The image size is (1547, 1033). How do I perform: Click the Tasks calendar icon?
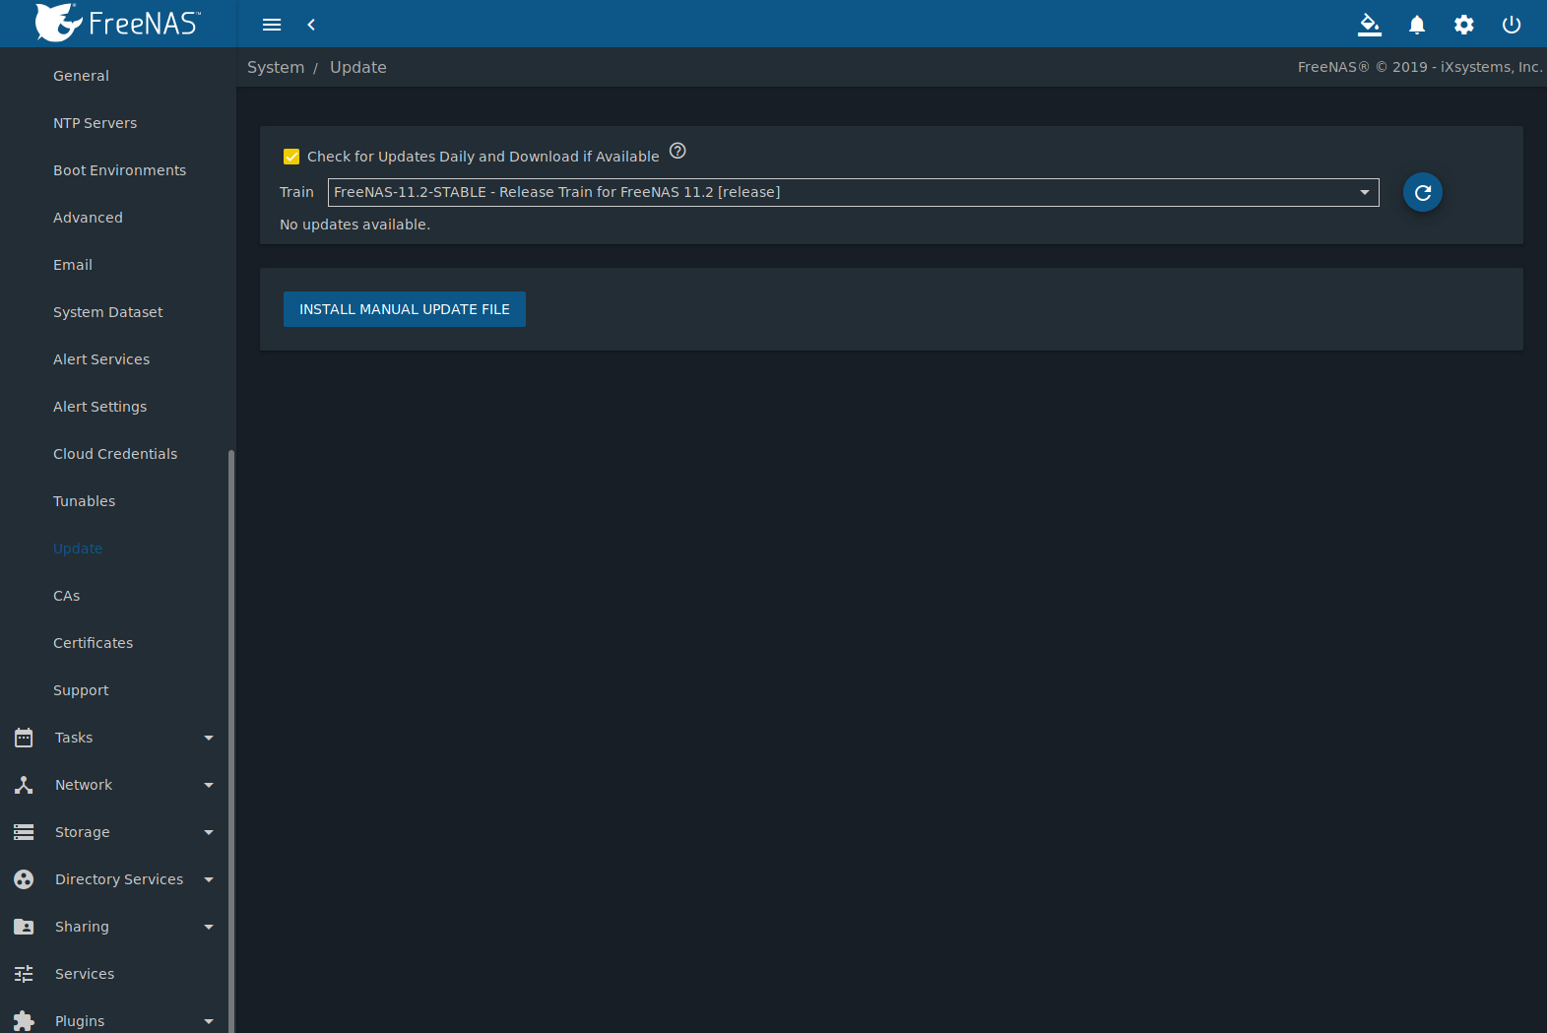pos(24,738)
